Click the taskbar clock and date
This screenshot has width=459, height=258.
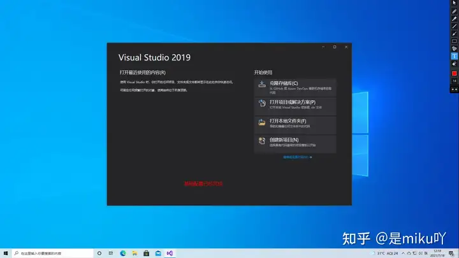(x=437, y=254)
